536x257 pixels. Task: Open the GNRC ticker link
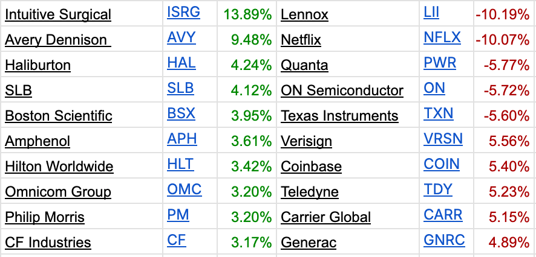(x=445, y=240)
